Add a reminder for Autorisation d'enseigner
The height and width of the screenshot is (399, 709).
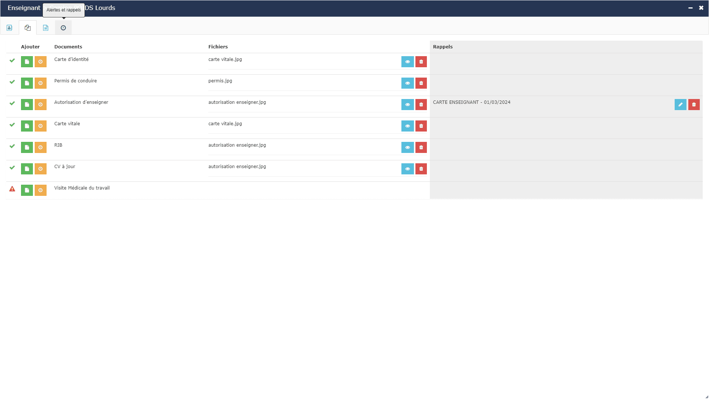click(x=41, y=105)
